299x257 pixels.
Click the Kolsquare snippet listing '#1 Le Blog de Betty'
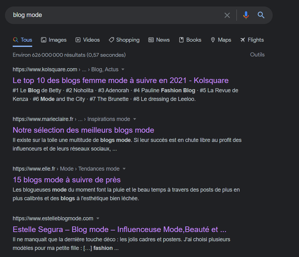[x=125, y=95]
